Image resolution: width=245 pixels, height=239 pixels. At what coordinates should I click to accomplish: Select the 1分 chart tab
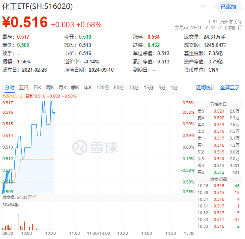pos(174,87)
